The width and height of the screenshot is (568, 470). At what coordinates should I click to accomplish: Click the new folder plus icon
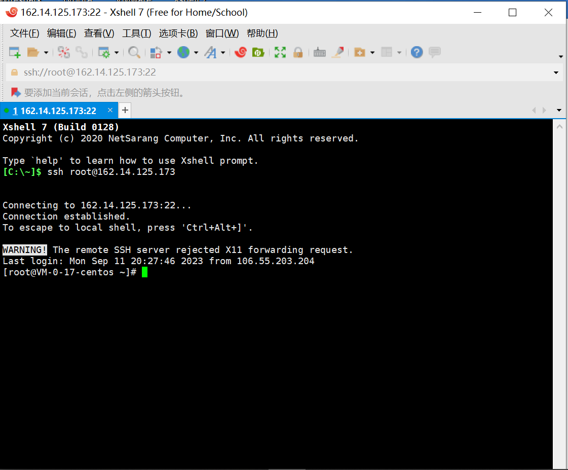click(x=359, y=52)
